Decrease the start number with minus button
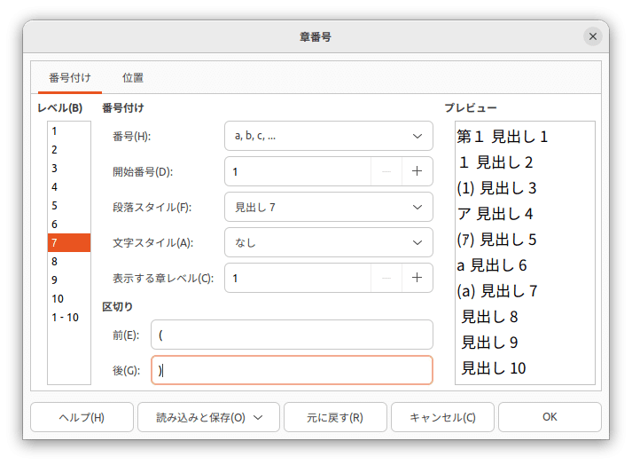632x465 pixels. (386, 171)
